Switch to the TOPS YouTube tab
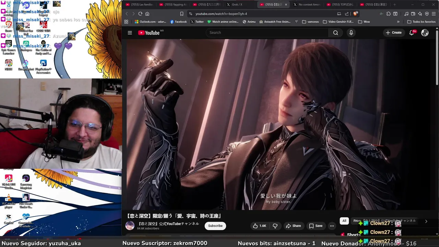Screen dimensions: 439x247 coord(340,4)
